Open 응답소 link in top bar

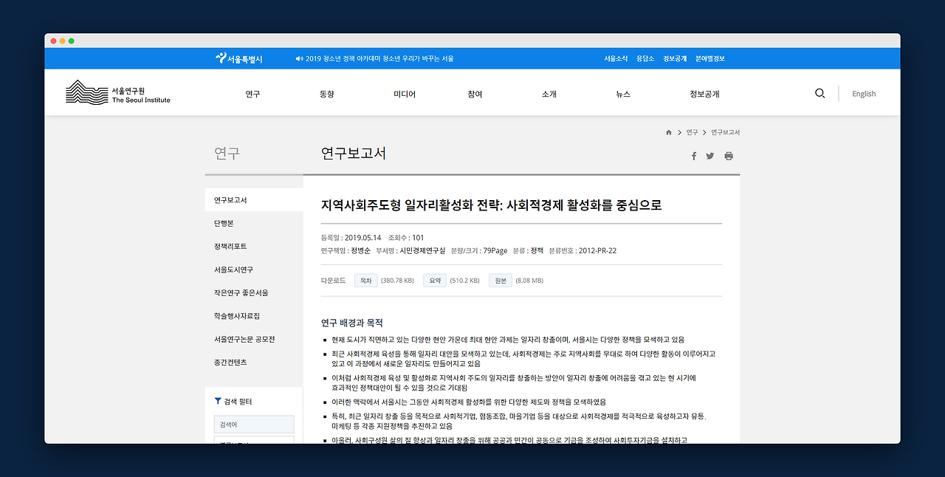645,58
